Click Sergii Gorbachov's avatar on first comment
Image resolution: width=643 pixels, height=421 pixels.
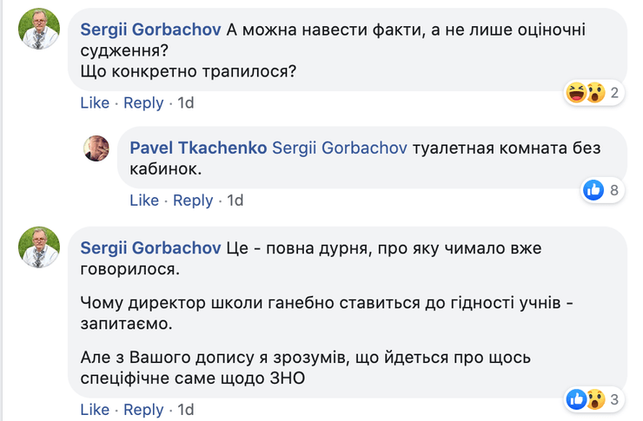coord(39,30)
